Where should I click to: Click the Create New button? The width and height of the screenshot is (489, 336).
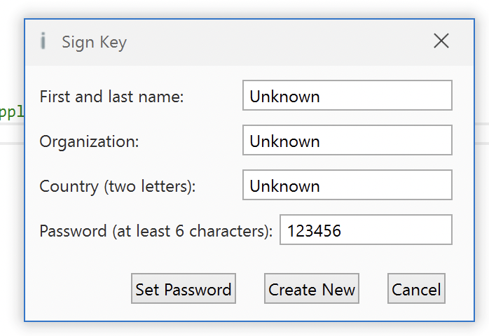pyautogui.click(x=312, y=289)
